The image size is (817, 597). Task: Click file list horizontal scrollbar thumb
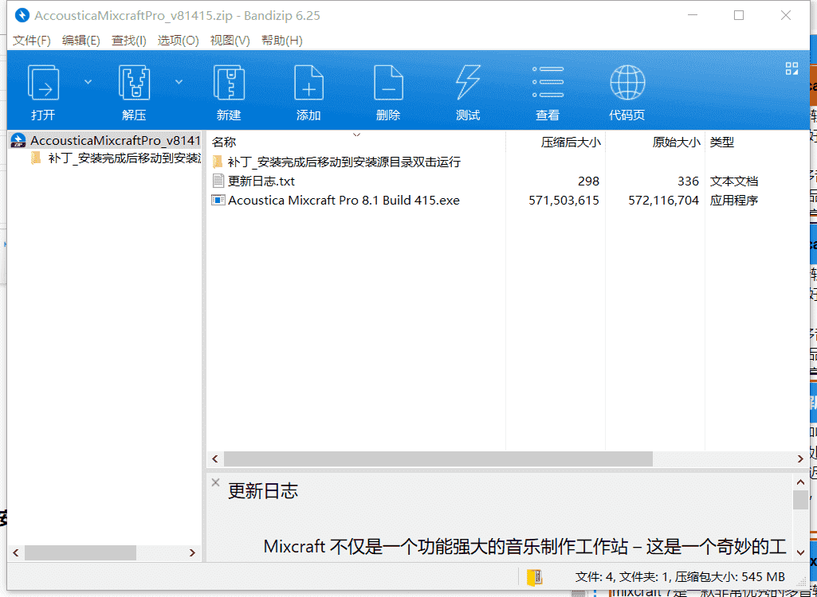point(438,458)
